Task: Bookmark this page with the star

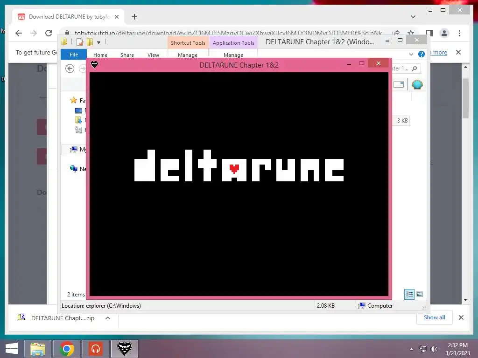Action: click(411, 33)
